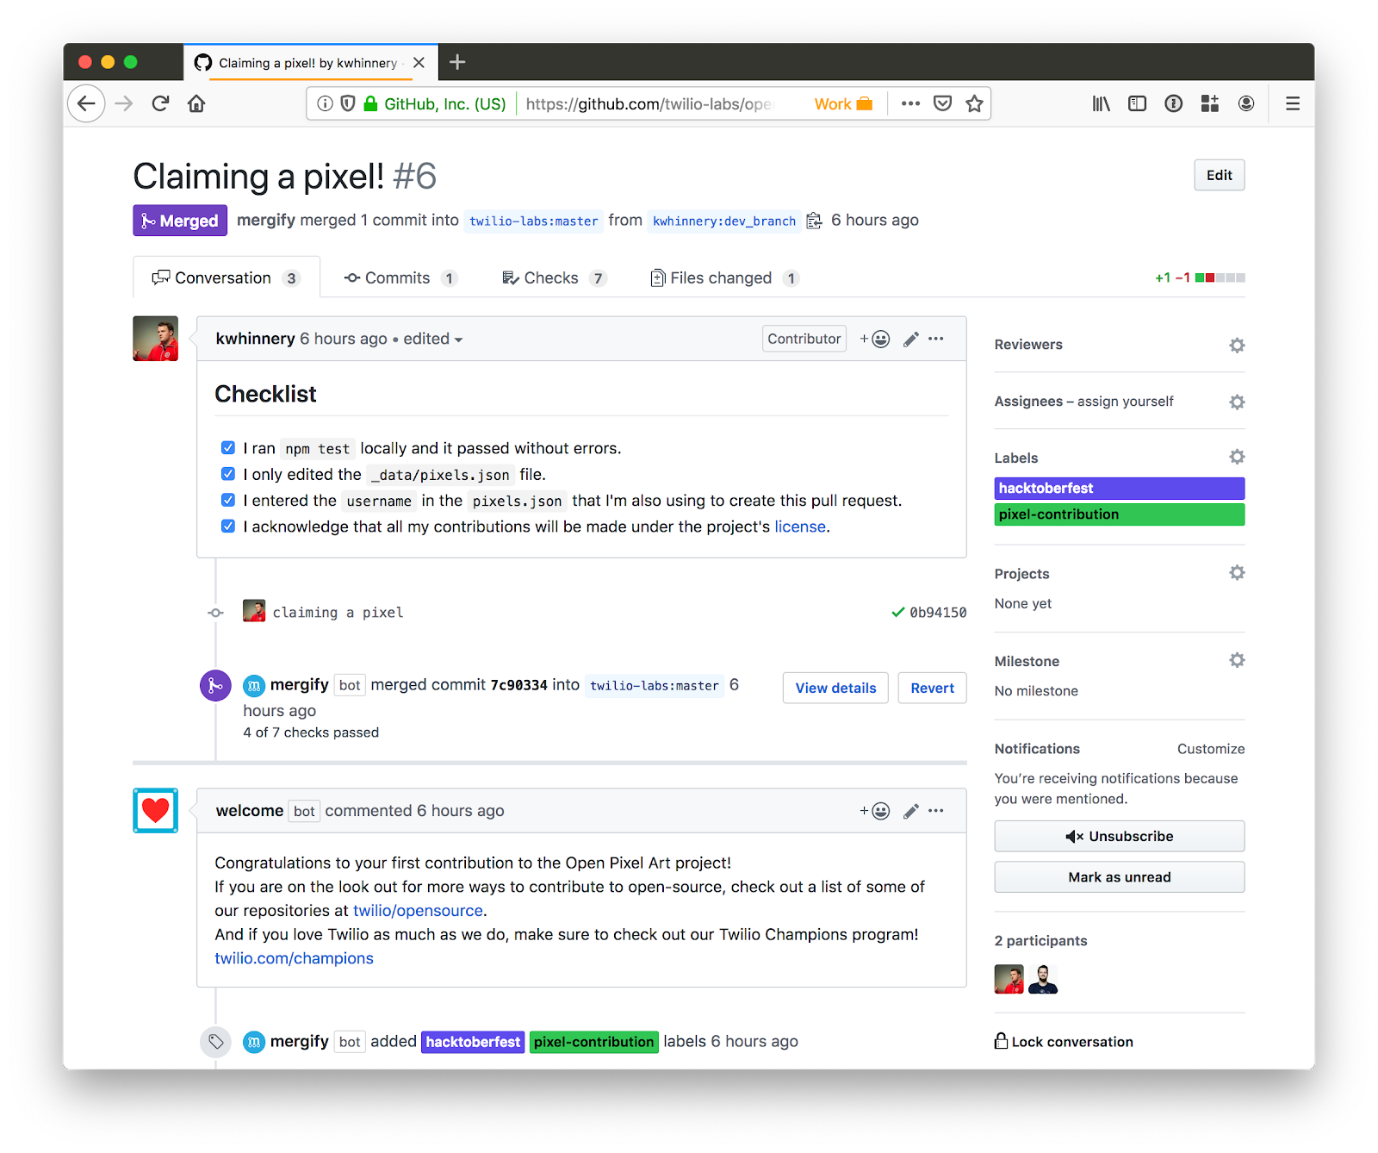This screenshot has height=1153, width=1378.
Task: Click the Work container label in address bar
Action: 843,104
